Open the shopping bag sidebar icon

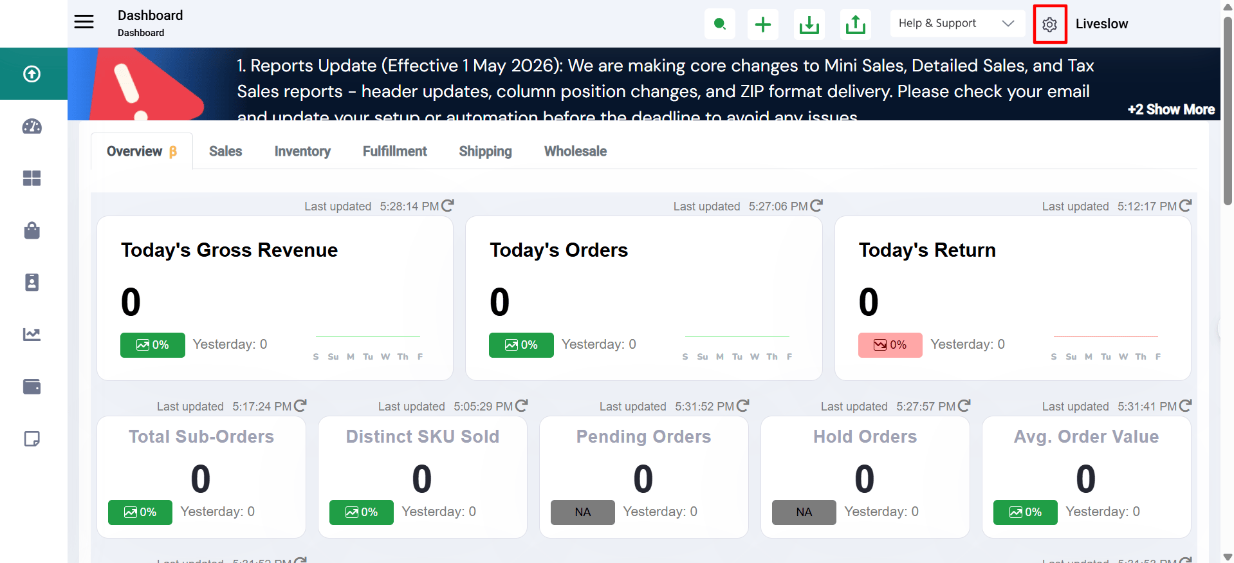click(32, 230)
